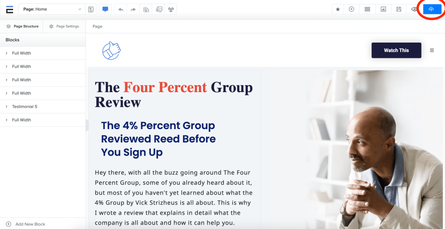Click the builder logo icon
445x229 pixels.
(10, 10)
